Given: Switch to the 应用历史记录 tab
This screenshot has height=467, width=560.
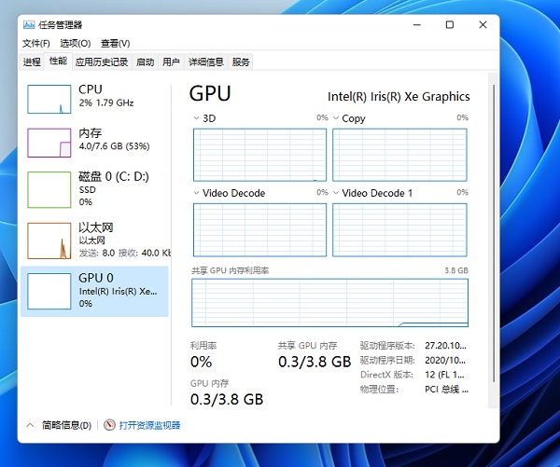Looking at the screenshot, I should pos(101,62).
